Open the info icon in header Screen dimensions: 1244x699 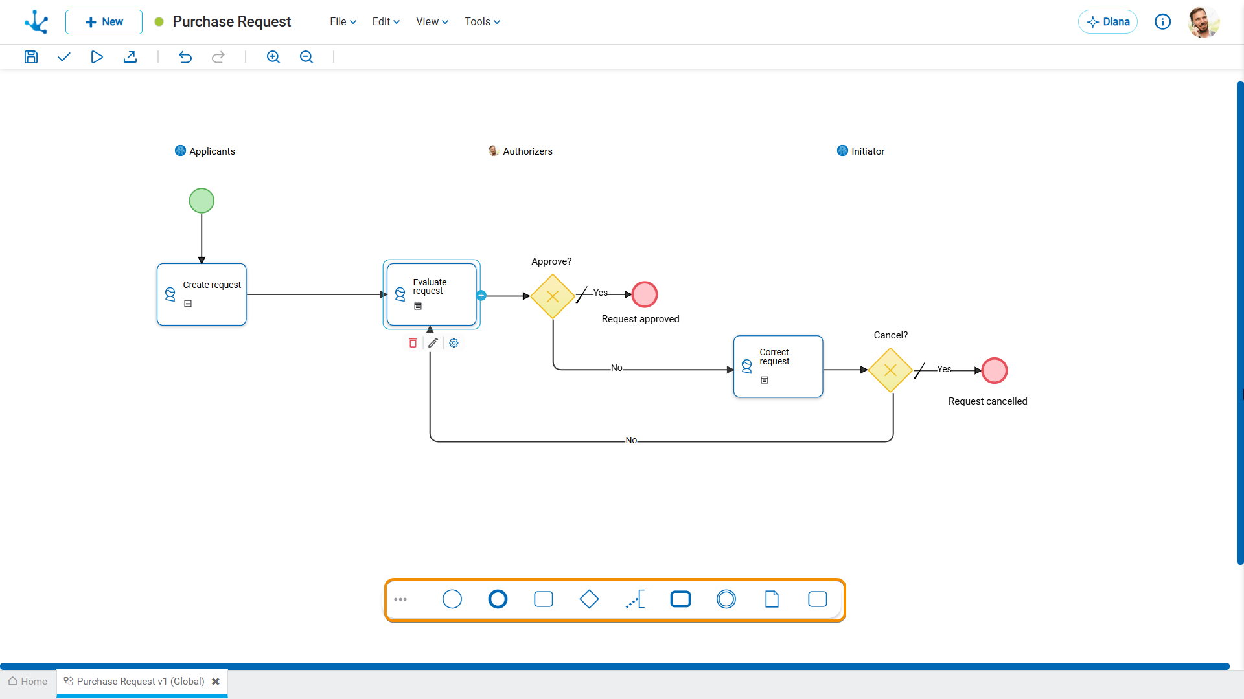1163,22
